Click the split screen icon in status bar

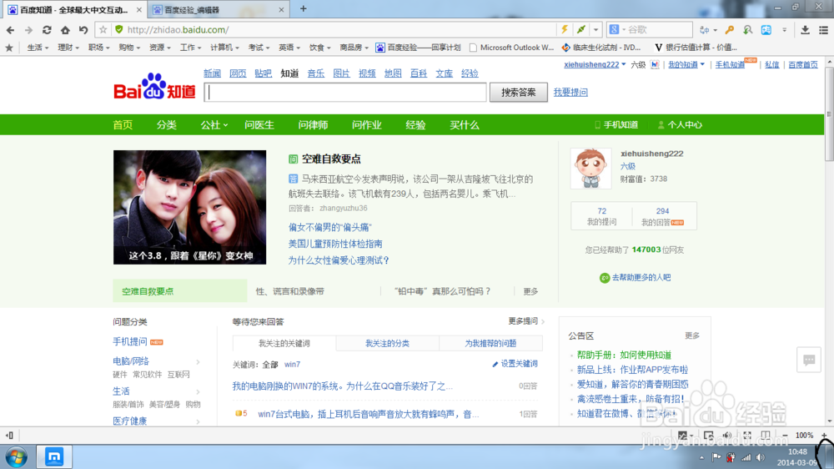pos(766,436)
